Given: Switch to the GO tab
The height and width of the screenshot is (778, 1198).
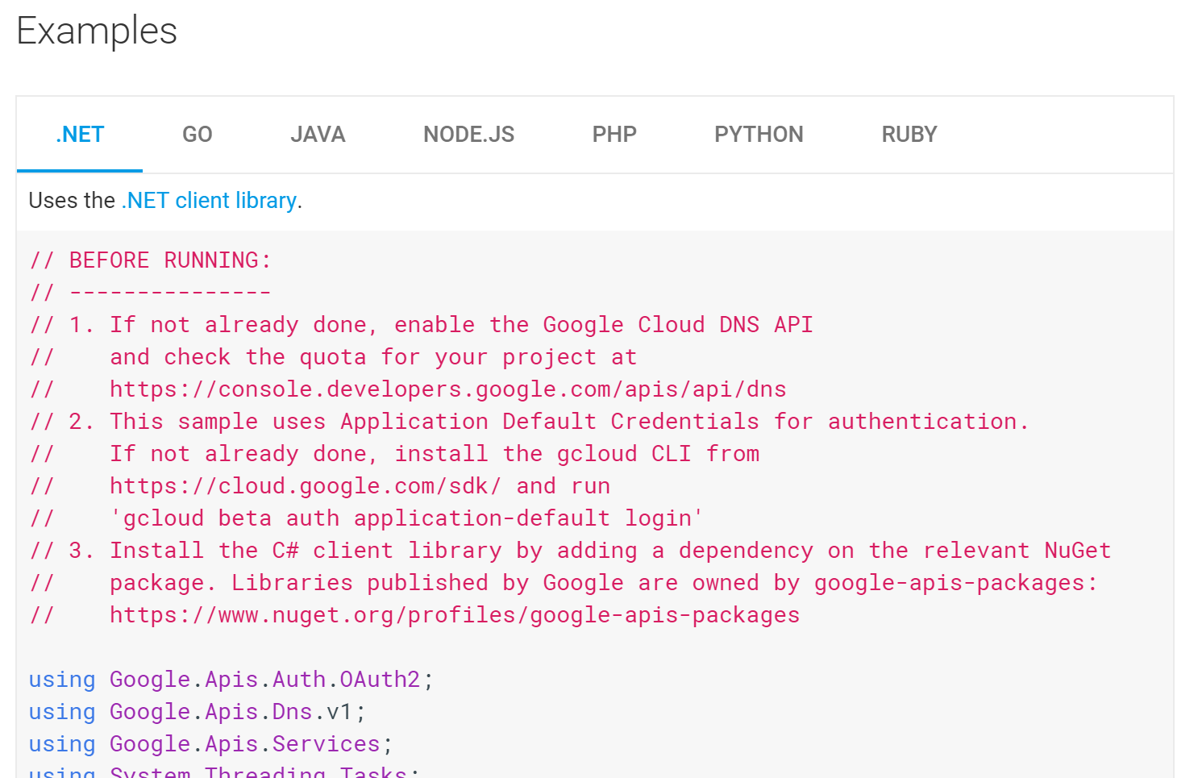Looking at the screenshot, I should coord(197,135).
